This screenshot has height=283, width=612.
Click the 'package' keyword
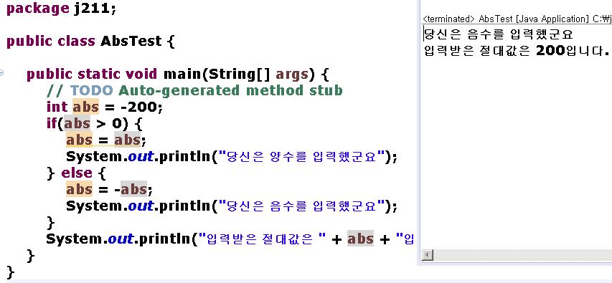(38, 9)
